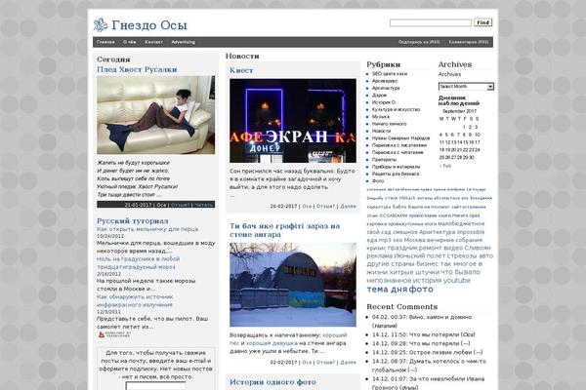586x390 pixels.
Task: Open the Переписка с писателями category
Action: tap(399, 145)
